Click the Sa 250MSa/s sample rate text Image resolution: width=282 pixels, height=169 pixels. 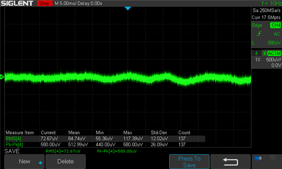[267, 10]
